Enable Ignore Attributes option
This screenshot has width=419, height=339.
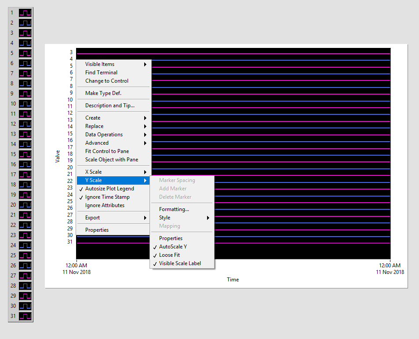tap(113, 205)
